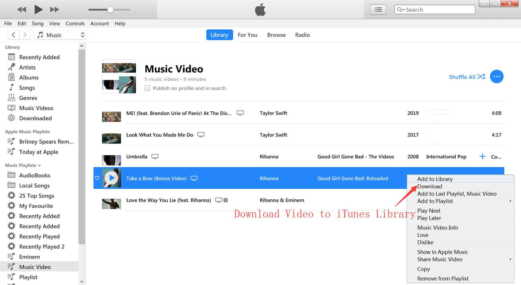
Task: Click the fast forward next button
Action: tap(54, 10)
